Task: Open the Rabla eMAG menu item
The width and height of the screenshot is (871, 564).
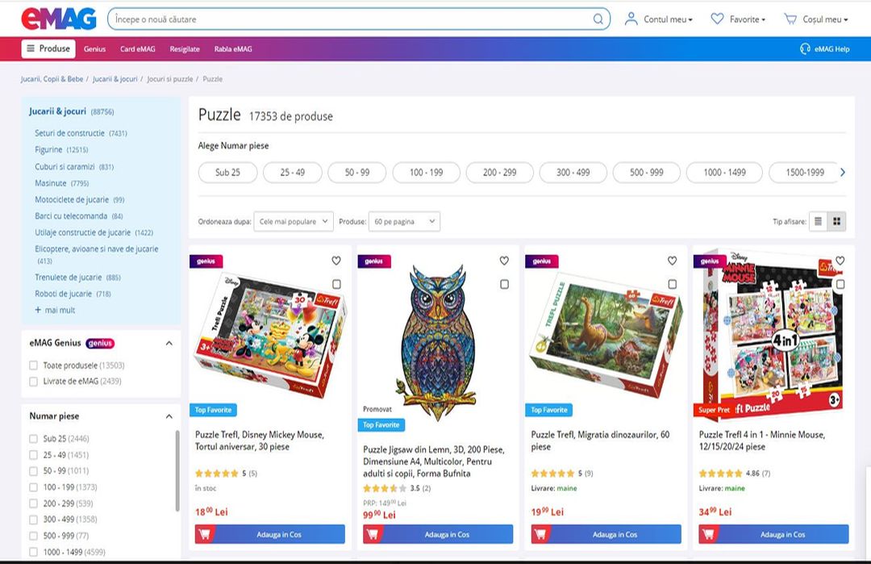Action: (x=233, y=49)
